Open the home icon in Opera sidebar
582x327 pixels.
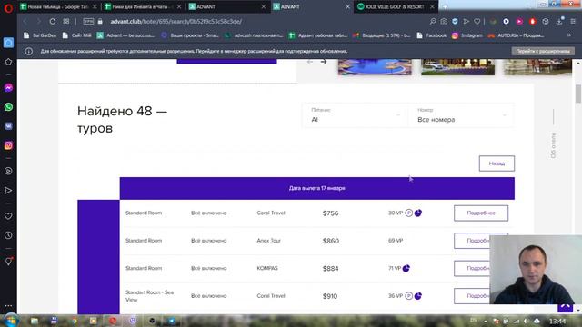[8, 43]
